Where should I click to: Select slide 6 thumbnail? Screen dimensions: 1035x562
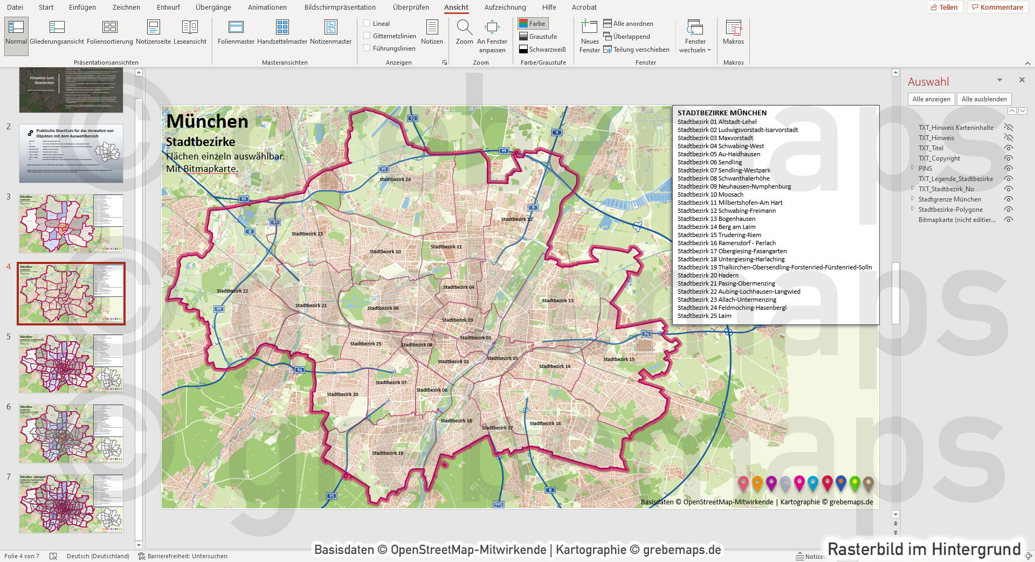pyautogui.click(x=71, y=433)
